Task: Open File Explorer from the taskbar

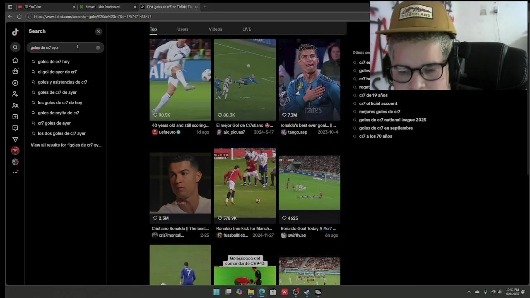Action: (x=251, y=292)
